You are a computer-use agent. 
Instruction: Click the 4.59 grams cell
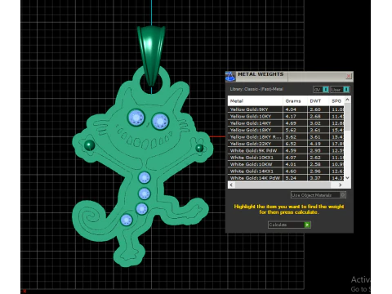click(x=295, y=150)
